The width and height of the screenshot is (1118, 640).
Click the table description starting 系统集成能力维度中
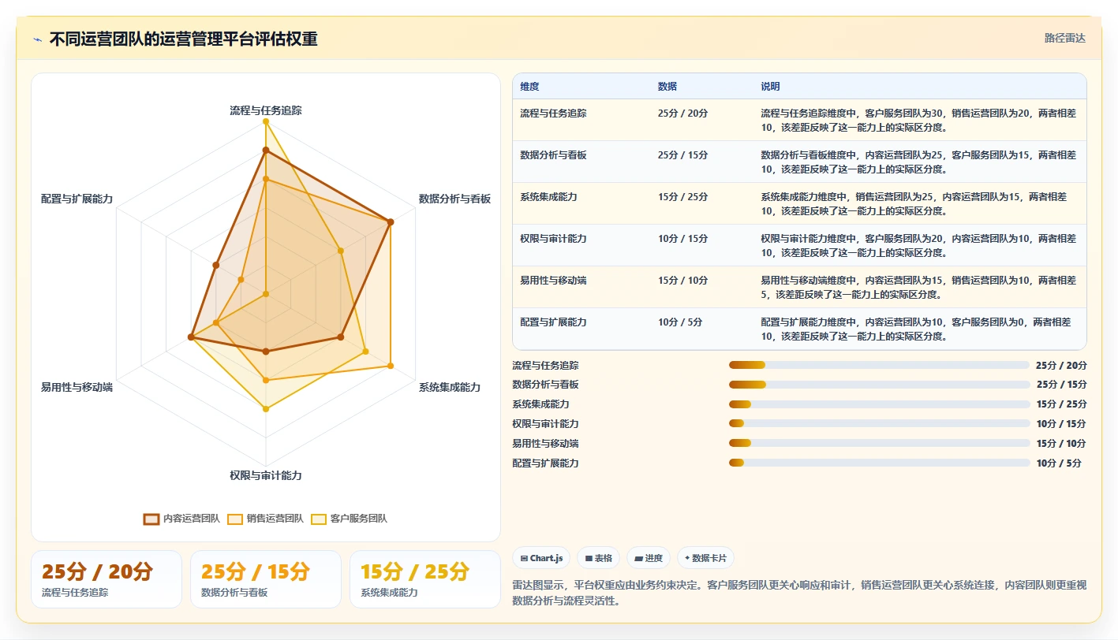tap(914, 203)
